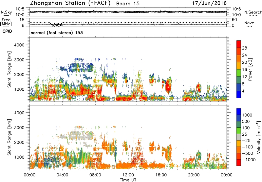Click the "Slant Range [km]" label of power panel

pyautogui.click(x=9, y=69)
